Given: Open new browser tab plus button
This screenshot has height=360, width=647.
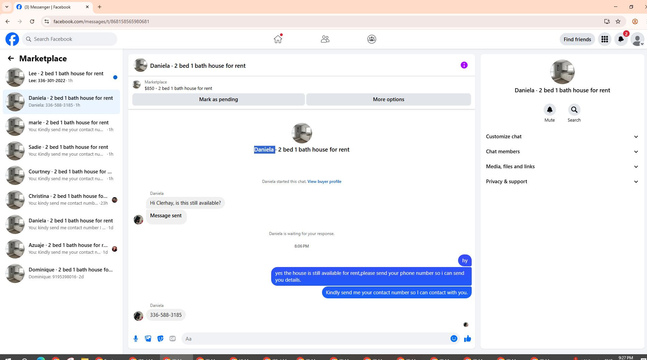Looking at the screenshot, I should click(100, 7).
